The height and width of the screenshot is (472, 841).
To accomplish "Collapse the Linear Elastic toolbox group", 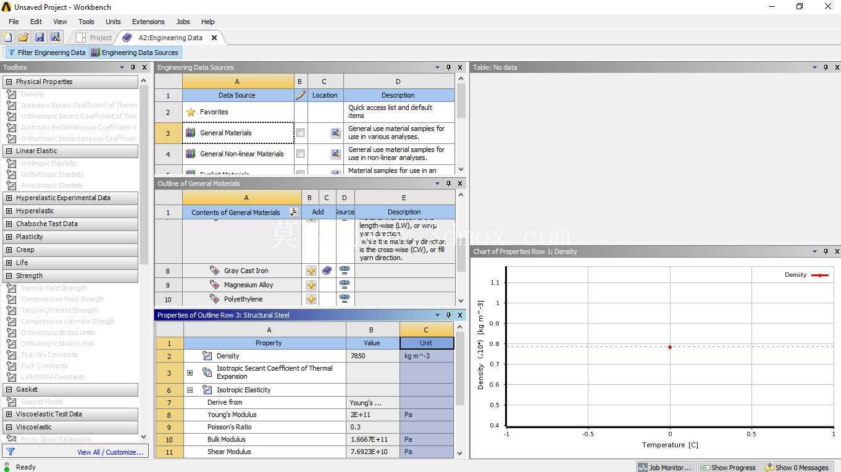I will (x=9, y=151).
